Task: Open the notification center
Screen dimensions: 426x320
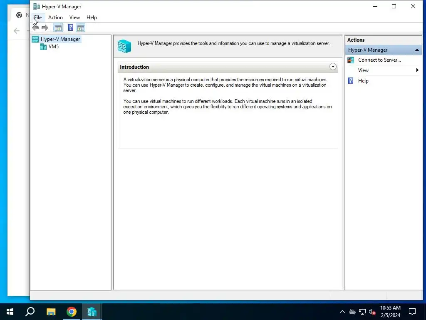Action: click(x=412, y=312)
